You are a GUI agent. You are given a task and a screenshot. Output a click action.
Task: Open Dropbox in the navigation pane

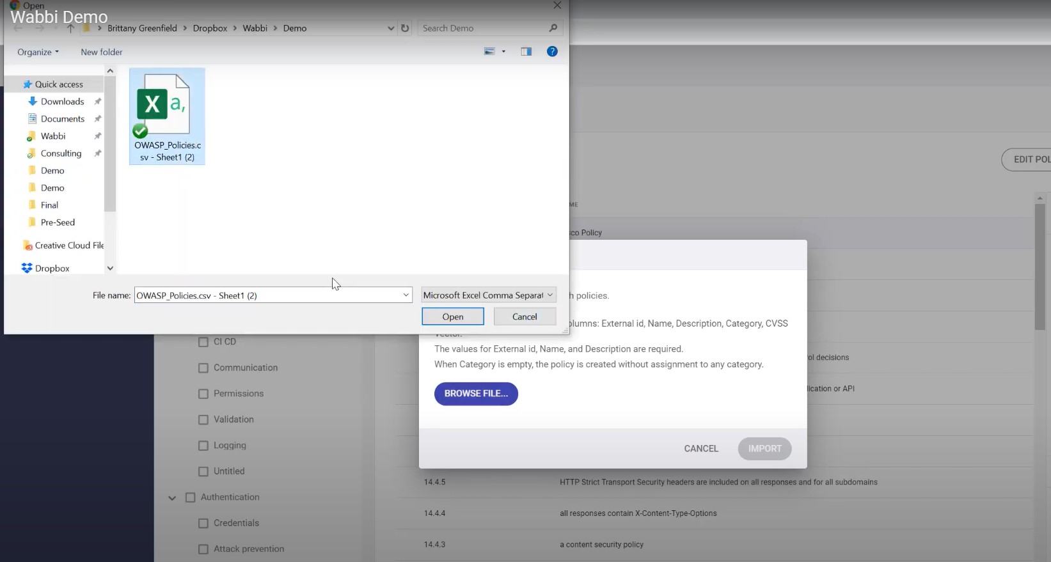[52, 269]
